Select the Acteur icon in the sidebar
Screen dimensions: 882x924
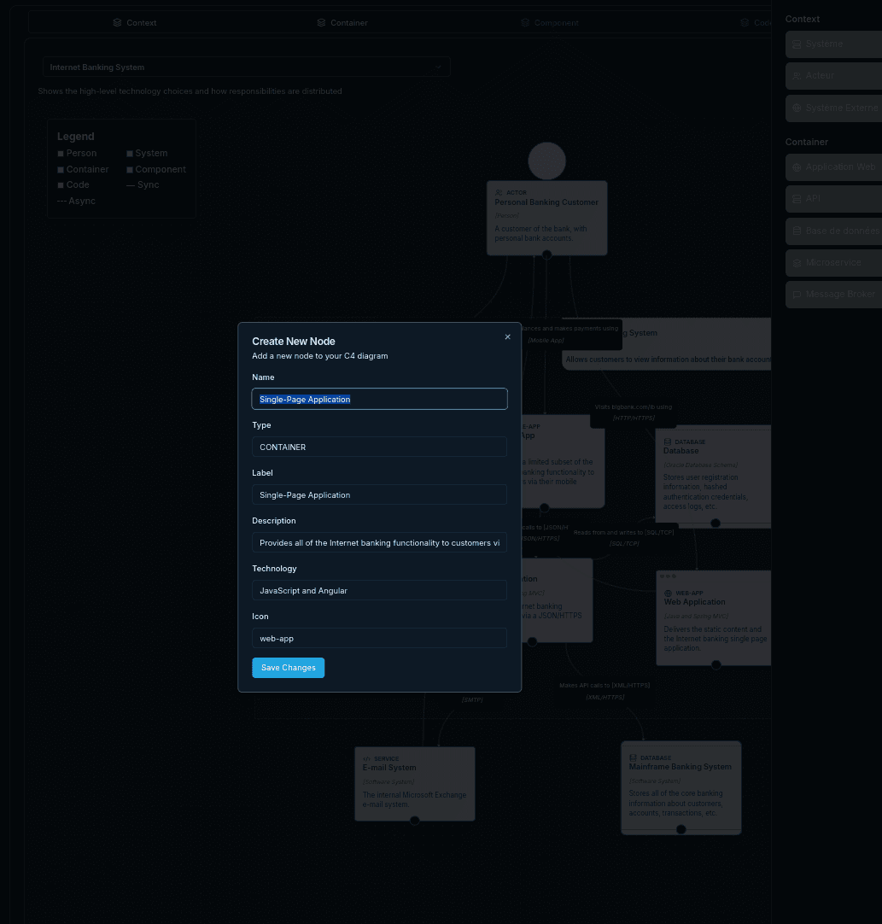coord(797,75)
